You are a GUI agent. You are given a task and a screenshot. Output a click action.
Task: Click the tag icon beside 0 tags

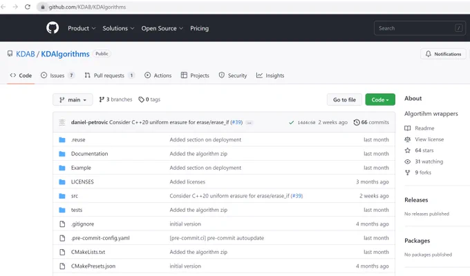[141, 99]
